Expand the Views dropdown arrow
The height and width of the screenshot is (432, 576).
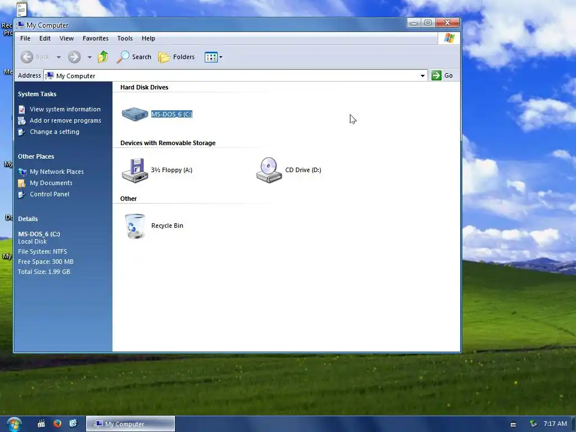click(x=220, y=57)
